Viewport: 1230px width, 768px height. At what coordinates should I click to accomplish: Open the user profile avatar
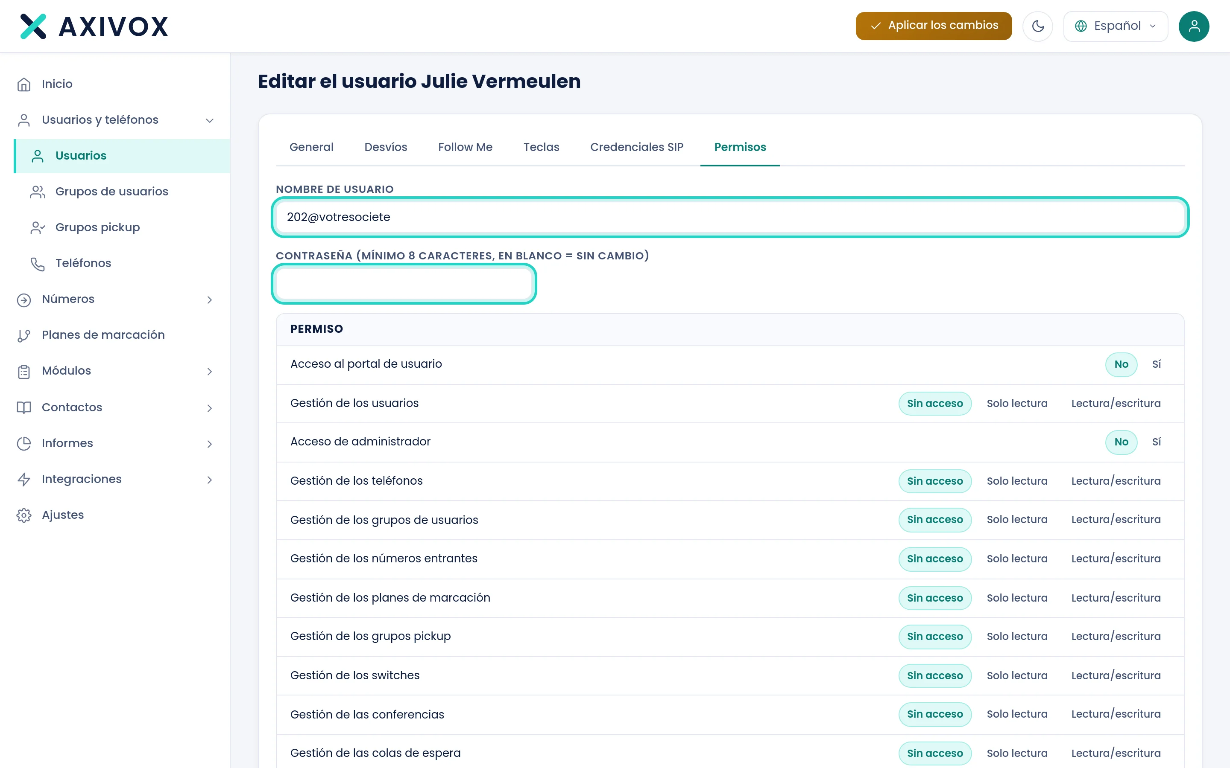1193,26
